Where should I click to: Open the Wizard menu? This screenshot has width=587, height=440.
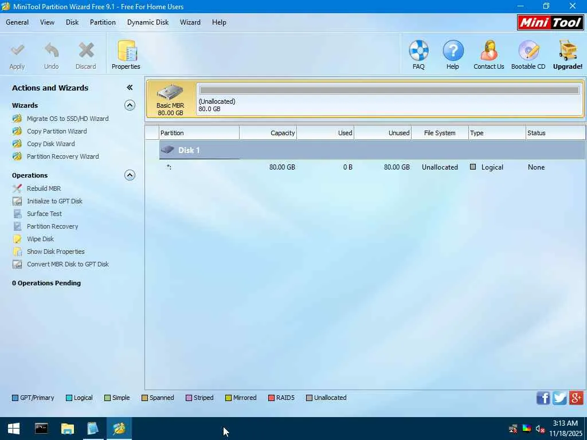(190, 22)
